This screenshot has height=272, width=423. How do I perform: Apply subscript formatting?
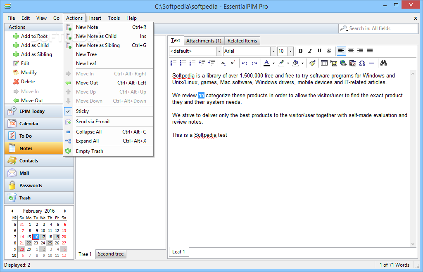point(223,63)
